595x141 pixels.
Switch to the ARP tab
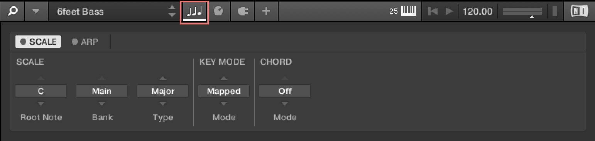click(x=85, y=42)
